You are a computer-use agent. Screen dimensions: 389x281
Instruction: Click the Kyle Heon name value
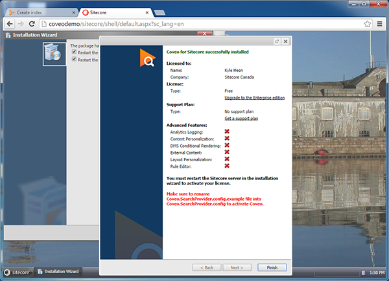pos(233,70)
